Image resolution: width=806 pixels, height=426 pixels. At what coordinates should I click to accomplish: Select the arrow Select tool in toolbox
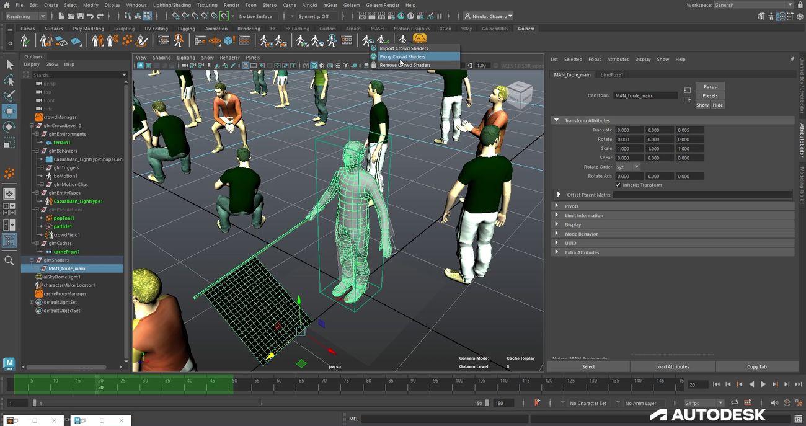pyautogui.click(x=9, y=65)
